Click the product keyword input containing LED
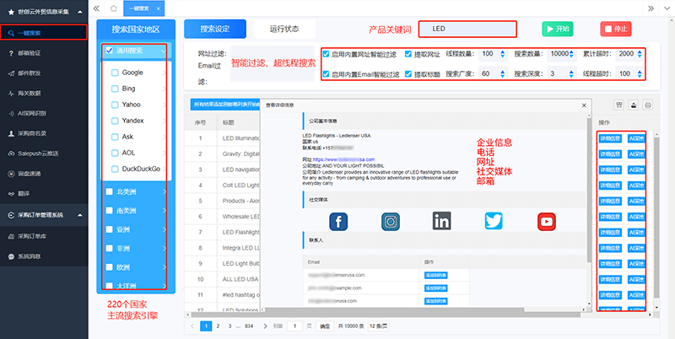The height and width of the screenshot is (339, 675). click(x=467, y=29)
